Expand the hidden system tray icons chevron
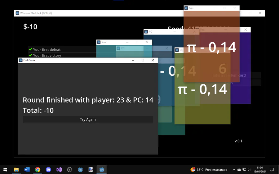Viewport: 279px width, 174px height. click(234, 170)
